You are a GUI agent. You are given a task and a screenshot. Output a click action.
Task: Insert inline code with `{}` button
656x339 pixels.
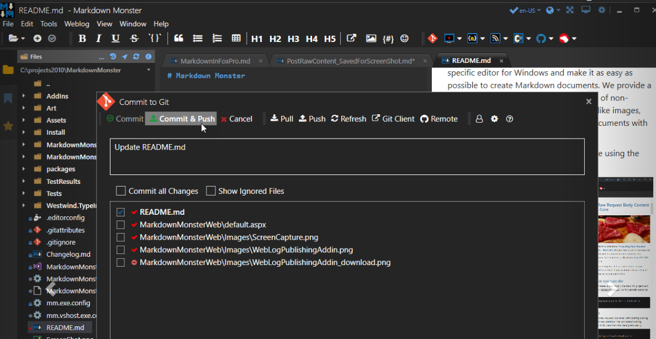(155, 38)
